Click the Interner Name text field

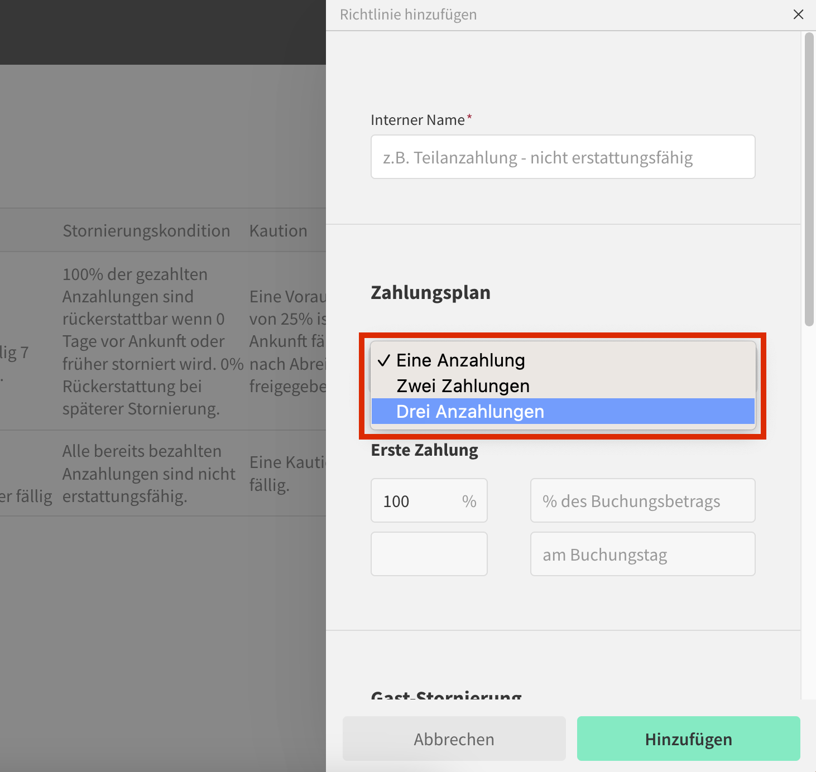pos(563,157)
